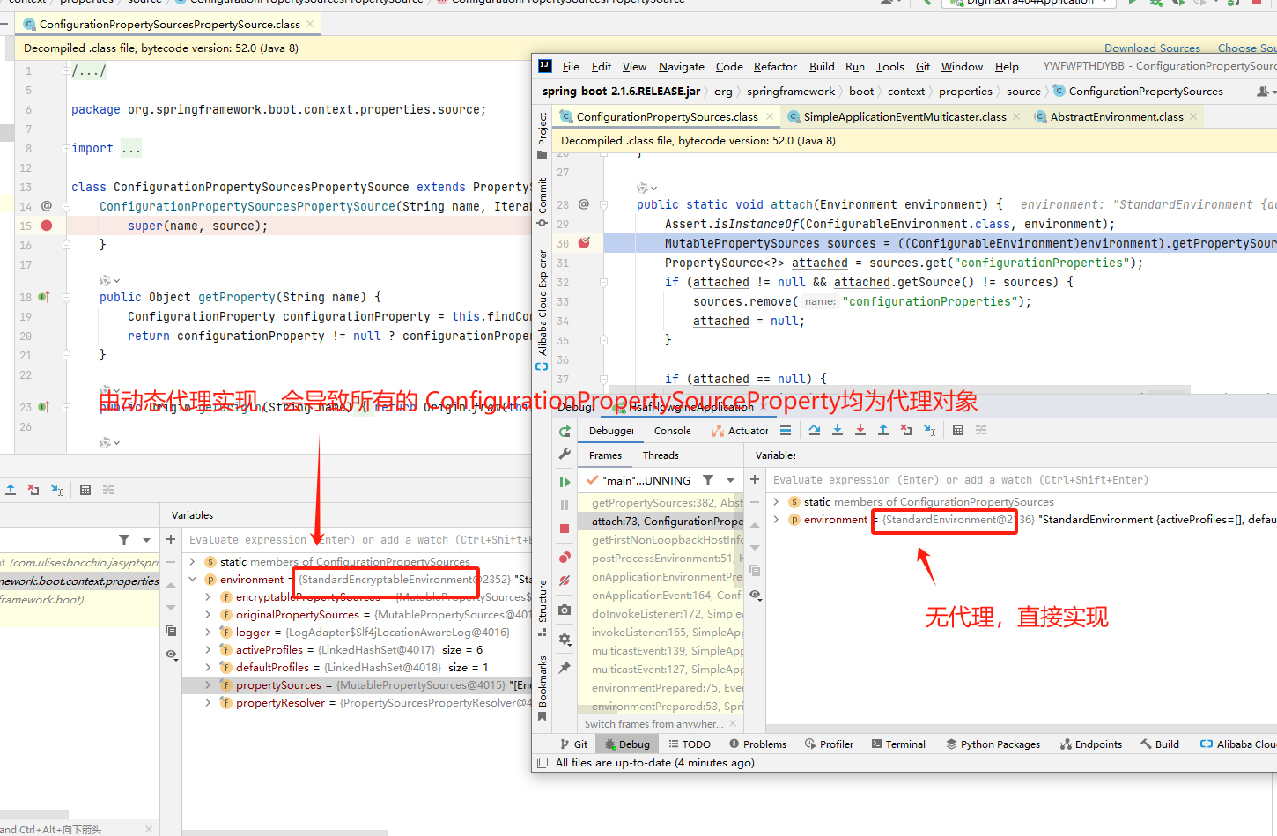Image resolution: width=1277 pixels, height=836 pixels.
Task: Add new watch with plus in front Variables
Action: (x=755, y=479)
